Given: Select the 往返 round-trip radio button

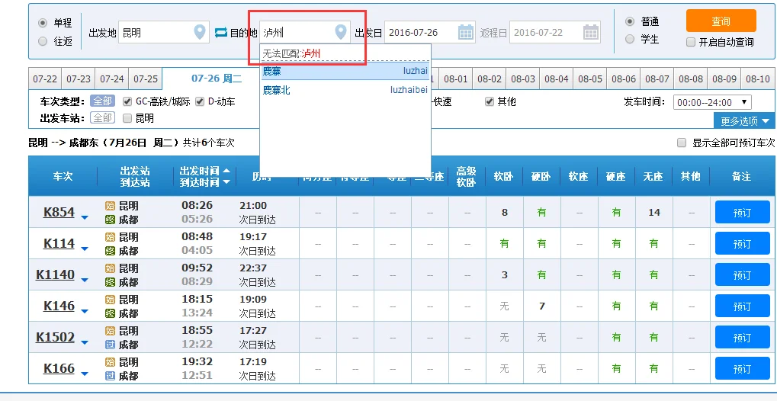Looking at the screenshot, I should pyautogui.click(x=43, y=41).
